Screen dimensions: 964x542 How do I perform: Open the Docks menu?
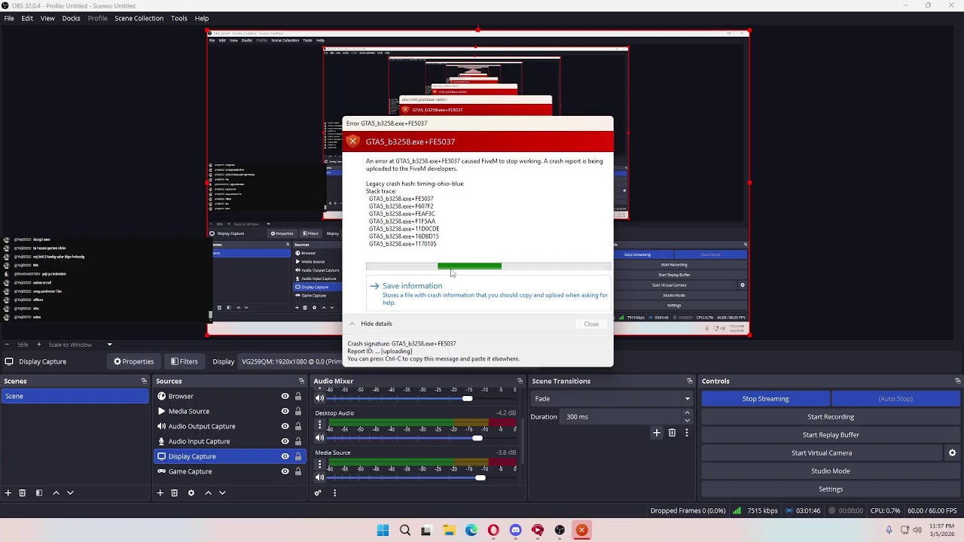[71, 18]
